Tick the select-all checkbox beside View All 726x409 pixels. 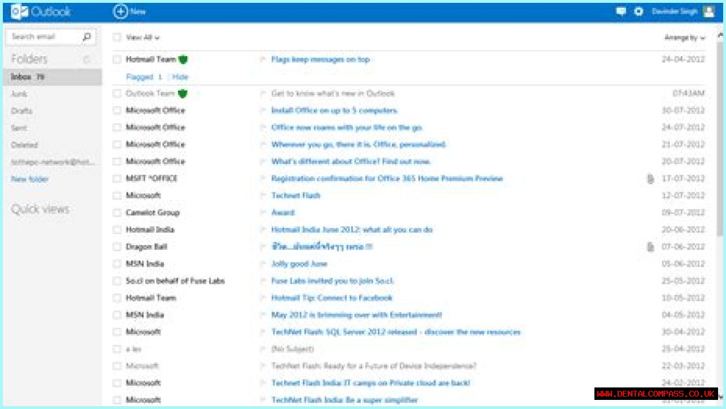[x=117, y=37]
